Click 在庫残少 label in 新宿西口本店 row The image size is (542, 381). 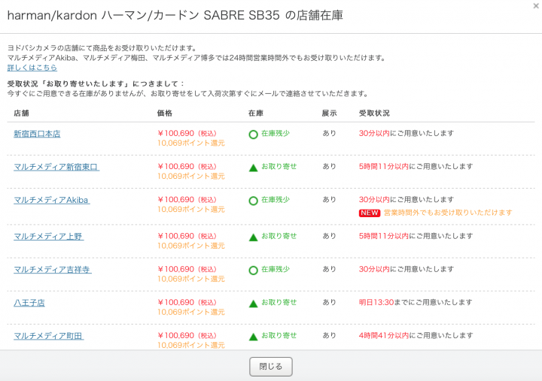[x=276, y=133]
